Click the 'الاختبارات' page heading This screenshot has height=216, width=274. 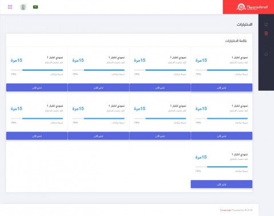[244, 25]
